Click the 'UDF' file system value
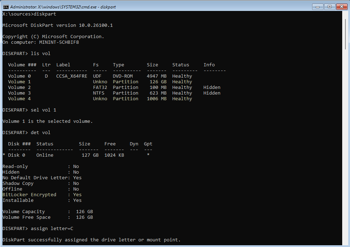The width and height of the screenshot is (350, 247). click(97, 76)
